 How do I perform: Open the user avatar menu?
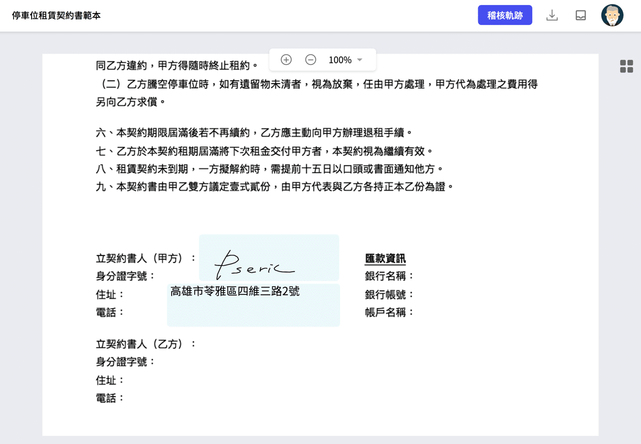[x=612, y=15]
